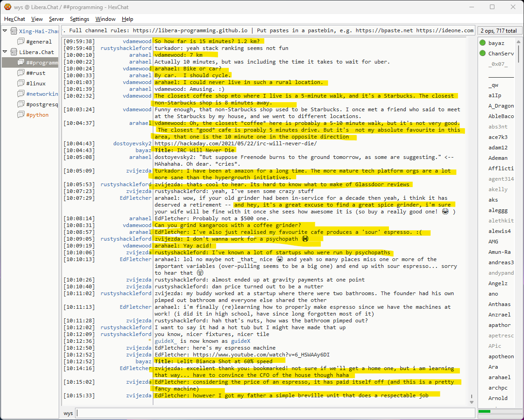Open the HexChat menu
This screenshot has width=524, height=420.
15,19
